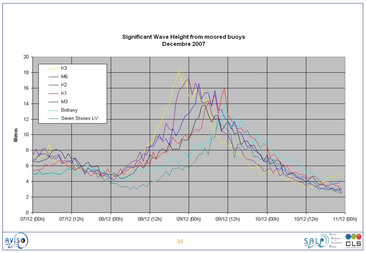Image resolution: width=366 pixels, height=253 pixels.
Task: Click the 20 value on y-axis
Action: (26, 57)
